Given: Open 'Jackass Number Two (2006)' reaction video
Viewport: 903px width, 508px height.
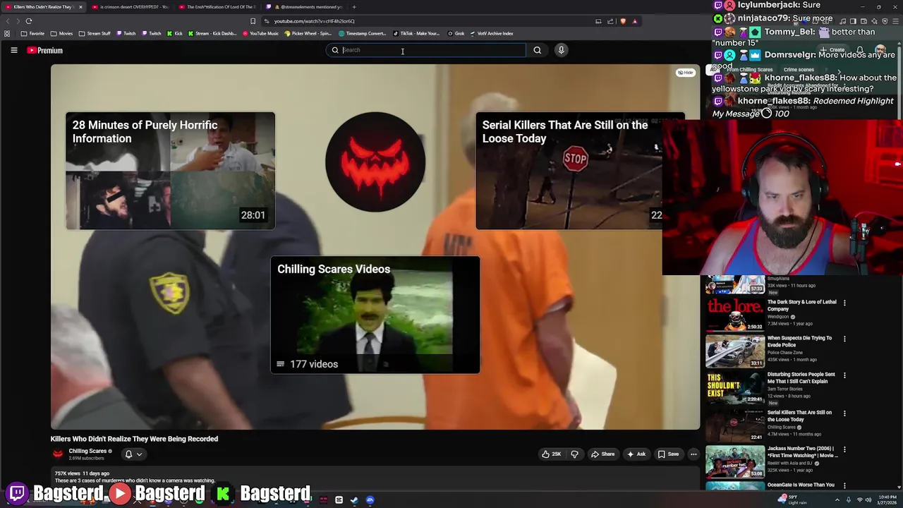Looking at the screenshot, I should (803, 452).
